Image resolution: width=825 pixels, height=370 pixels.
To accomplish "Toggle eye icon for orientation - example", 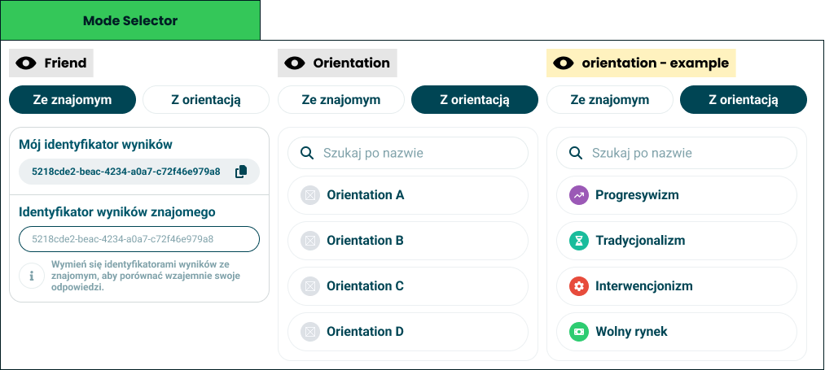I will [x=564, y=63].
